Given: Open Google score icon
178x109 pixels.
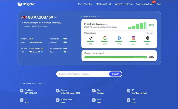Looking at the screenshot, I should tap(105, 38).
